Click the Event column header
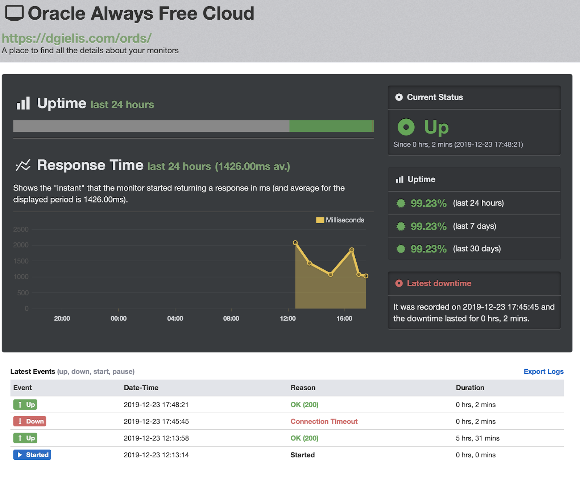Image resolution: width=580 pixels, height=479 pixels. tap(22, 388)
